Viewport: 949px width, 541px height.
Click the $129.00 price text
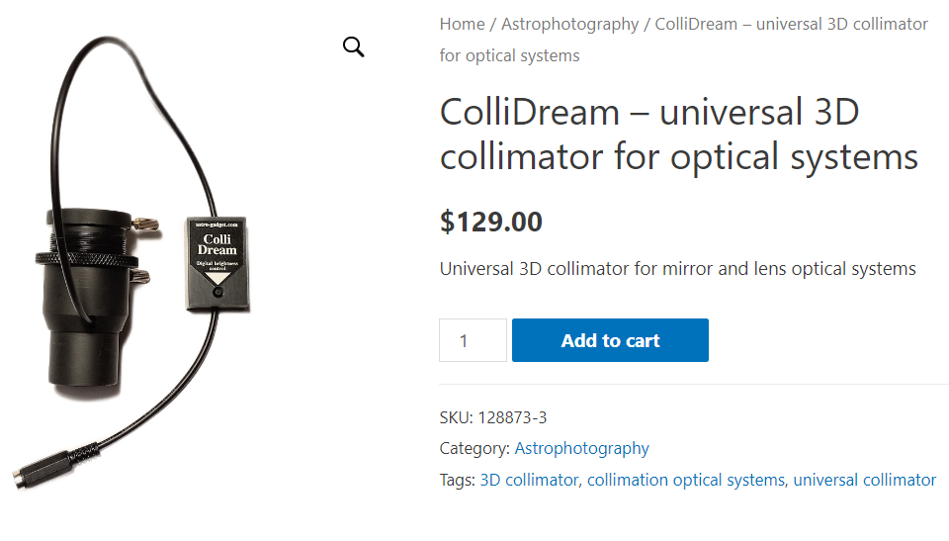[x=491, y=222]
